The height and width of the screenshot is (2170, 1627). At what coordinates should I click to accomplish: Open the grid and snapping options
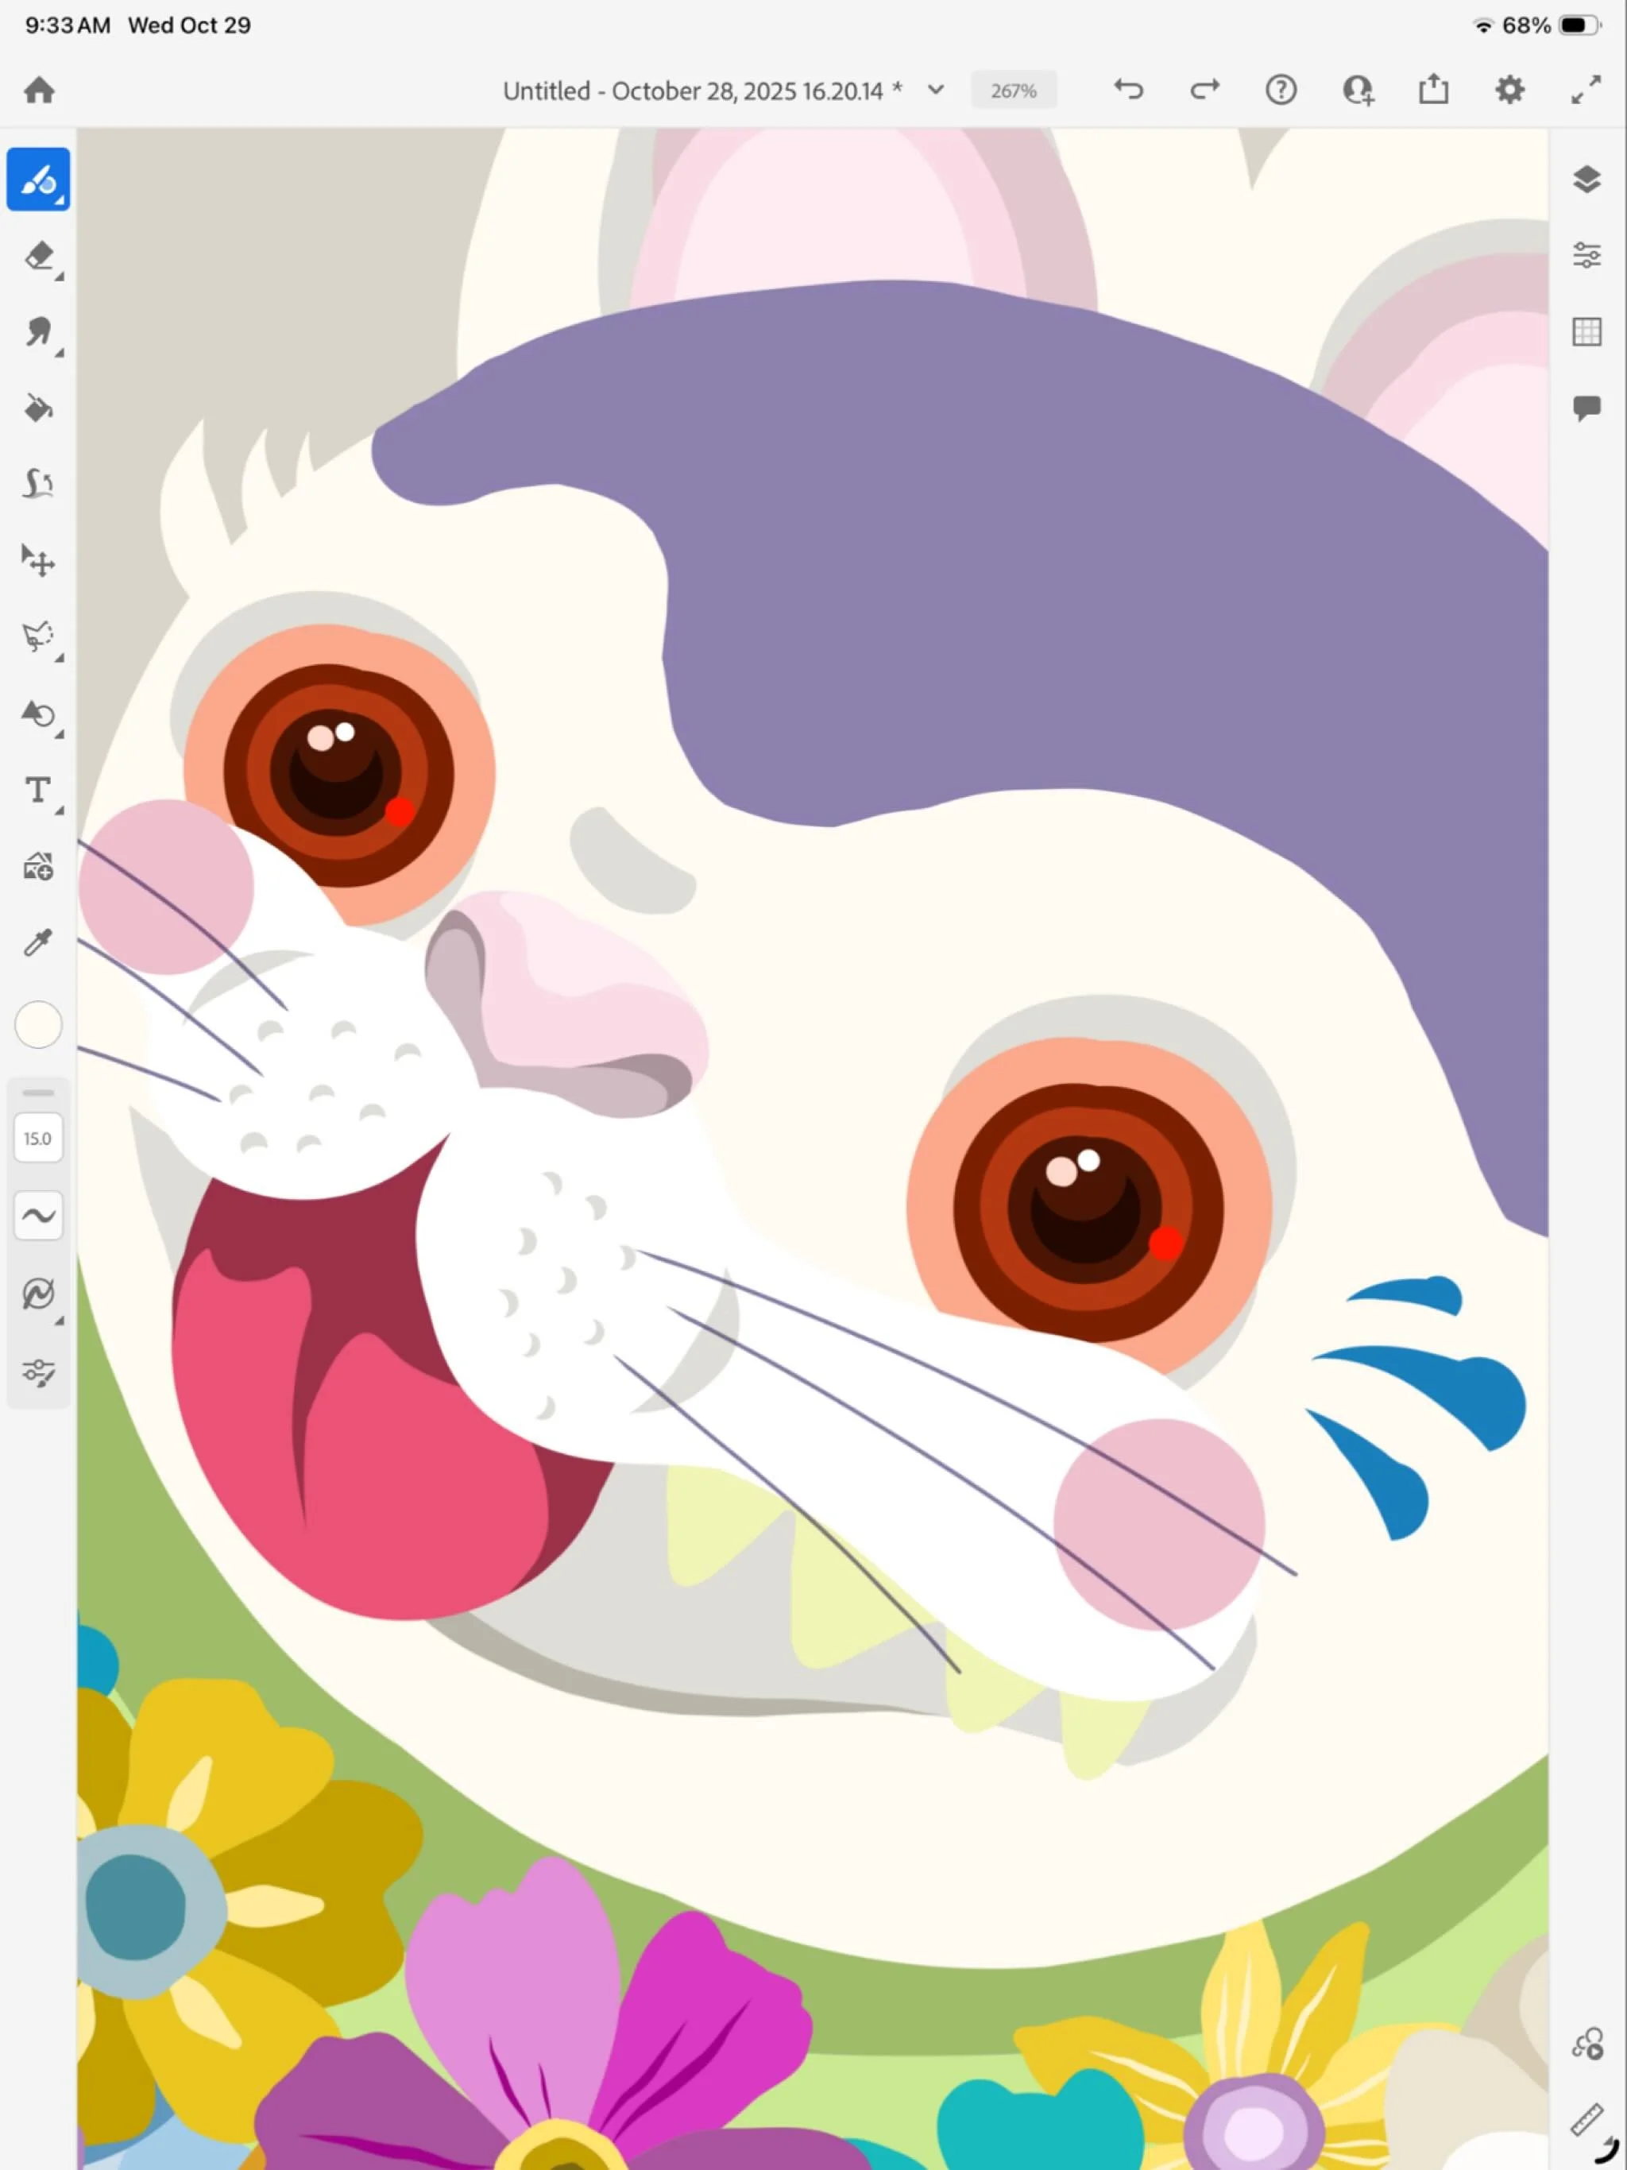1586,331
